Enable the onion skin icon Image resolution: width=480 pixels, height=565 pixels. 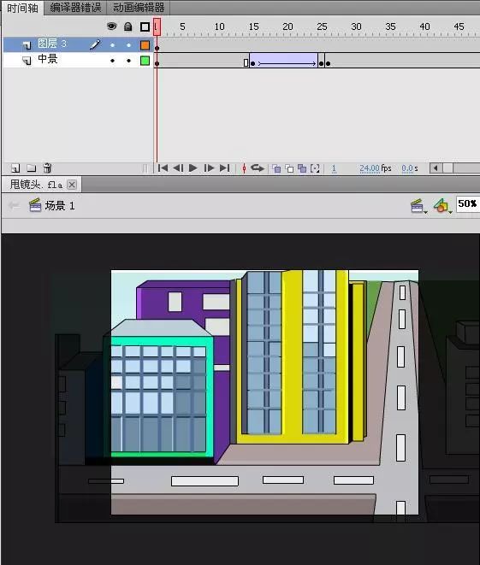pyautogui.click(x=276, y=168)
